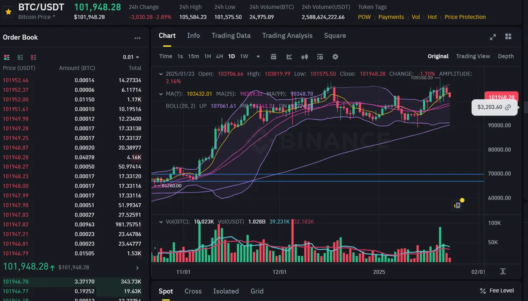
Task: Select the Time chart interval
Action: [165, 56]
